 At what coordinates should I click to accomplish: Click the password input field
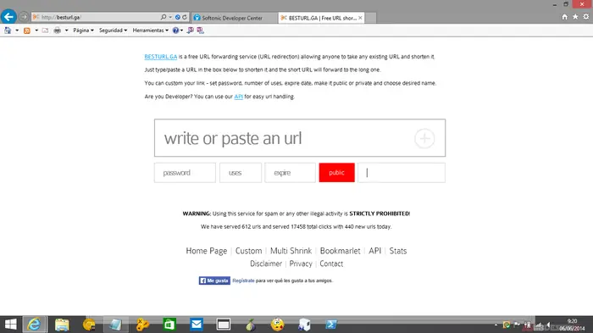[185, 173]
